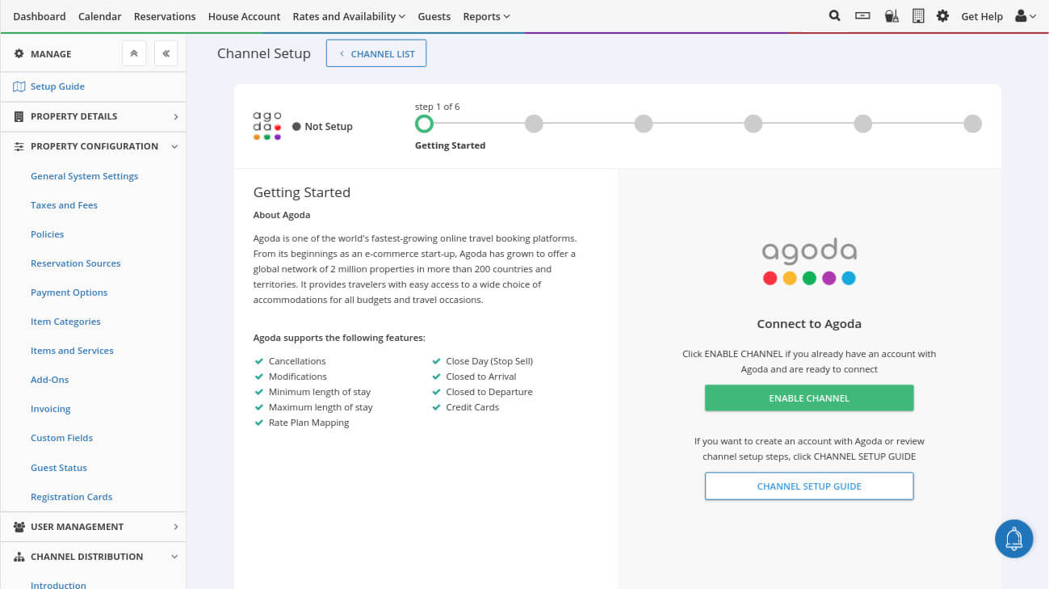
Task: Open Payment Options
Action: pos(69,292)
